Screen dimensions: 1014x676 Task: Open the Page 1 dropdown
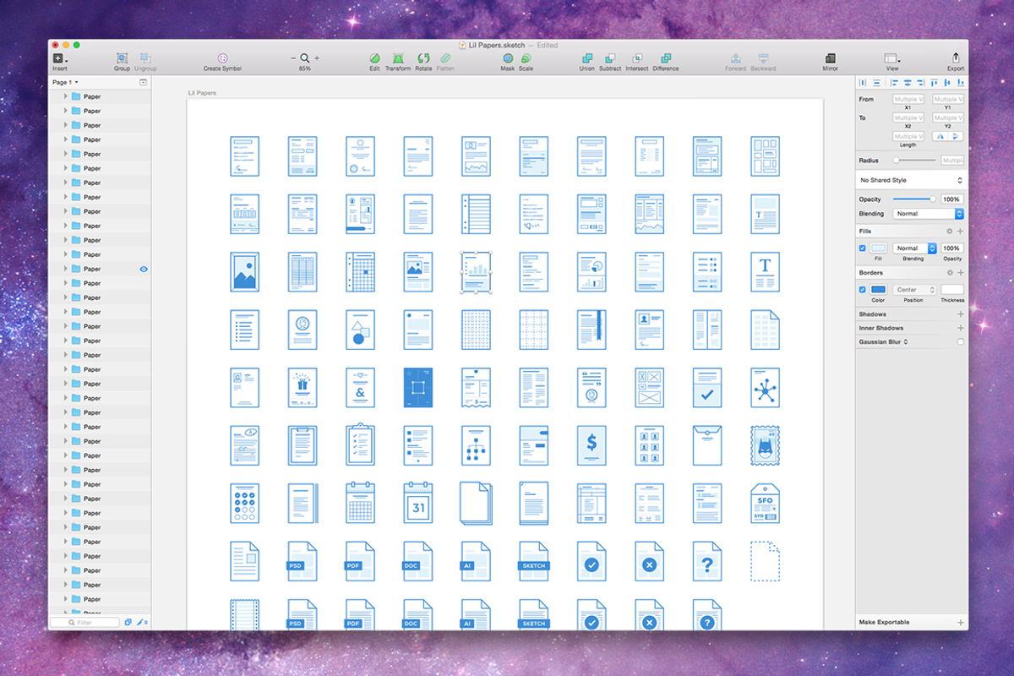click(65, 82)
